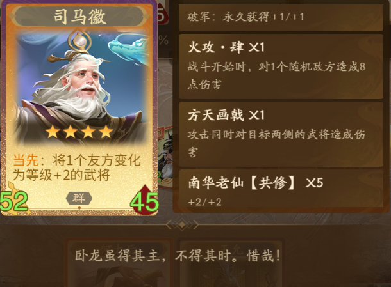
Task: Click the red badge beside card title
Action: point(162,14)
